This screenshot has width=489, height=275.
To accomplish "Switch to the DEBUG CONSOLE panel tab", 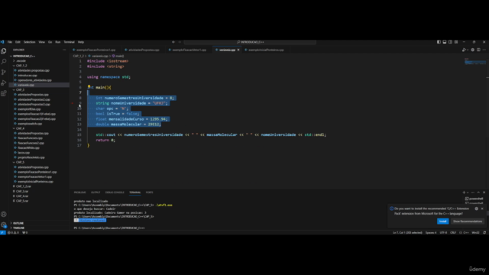I will (x=115, y=192).
